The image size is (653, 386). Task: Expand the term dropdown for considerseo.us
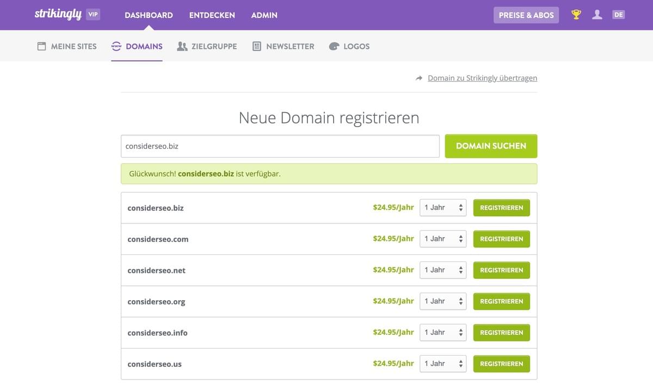pos(442,363)
